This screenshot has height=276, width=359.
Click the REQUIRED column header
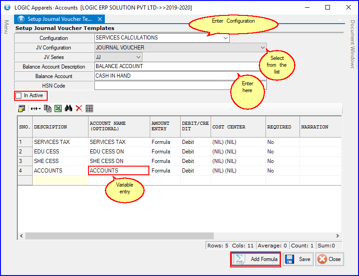283,127
